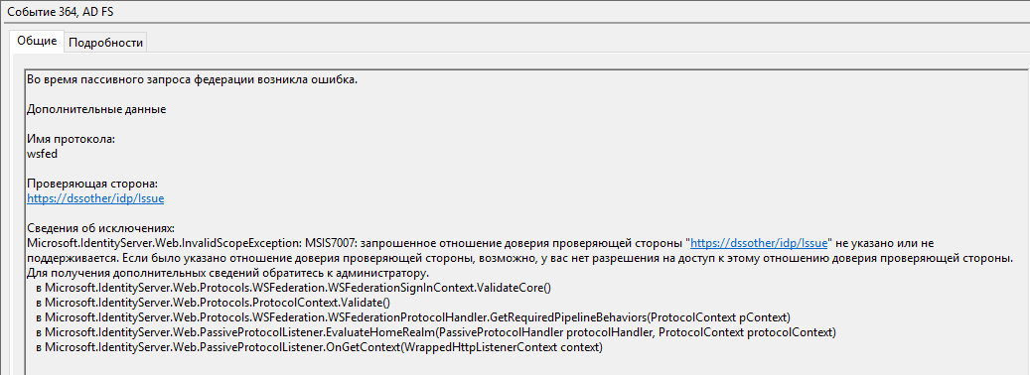Click the Имя протокола label
This screenshot has height=375, width=1030.
click(x=72, y=140)
